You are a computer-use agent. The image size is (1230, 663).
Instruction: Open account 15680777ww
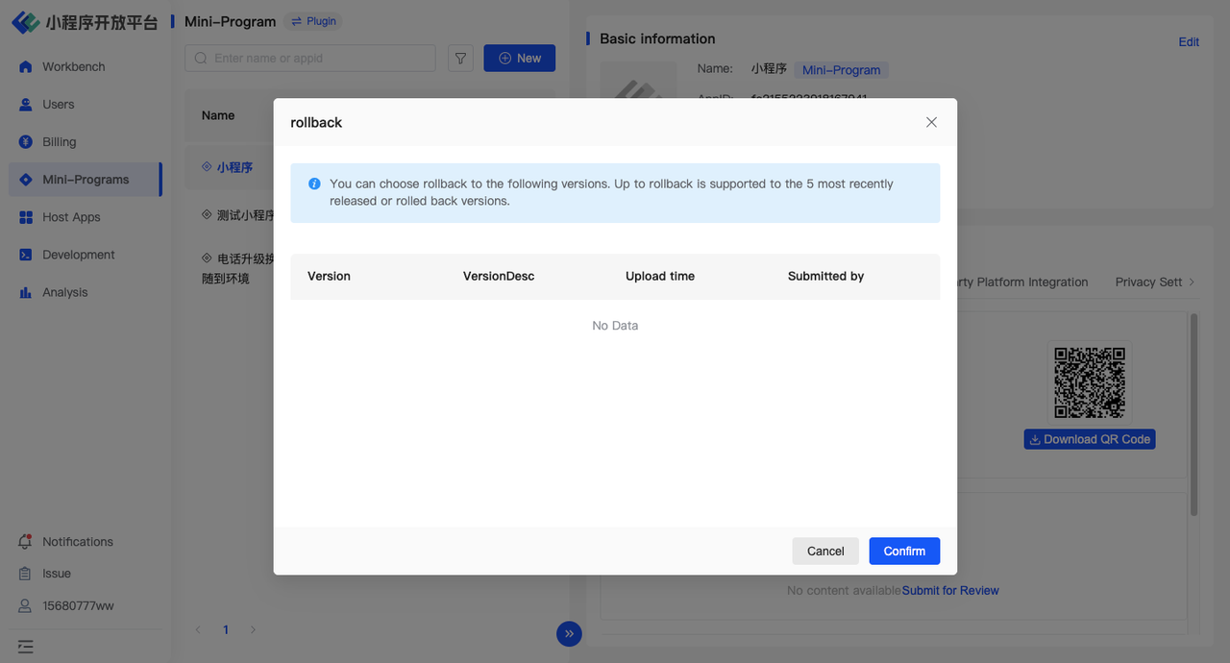pyautogui.click(x=79, y=606)
